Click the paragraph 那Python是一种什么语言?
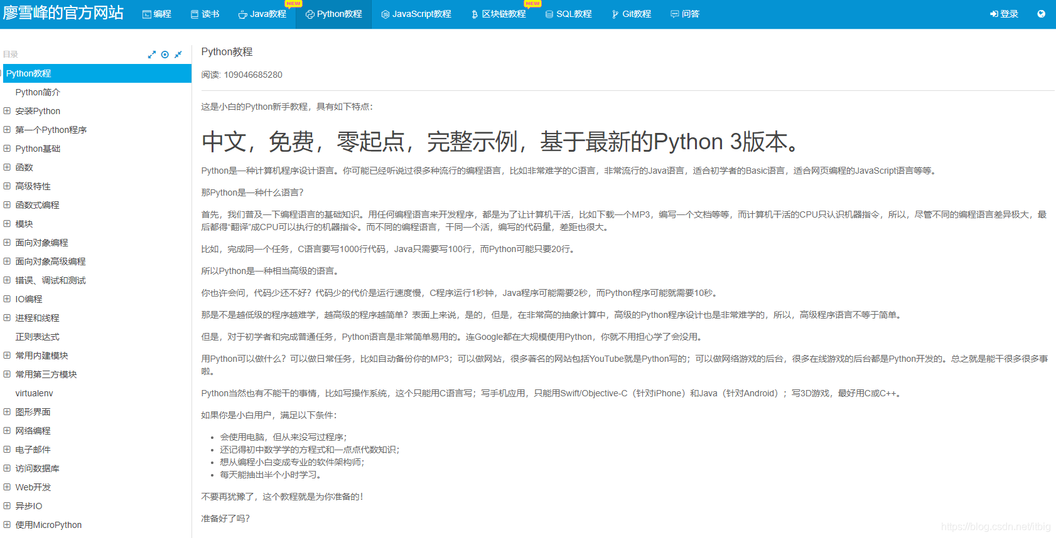The image size is (1056, 538). click(252, 193)
